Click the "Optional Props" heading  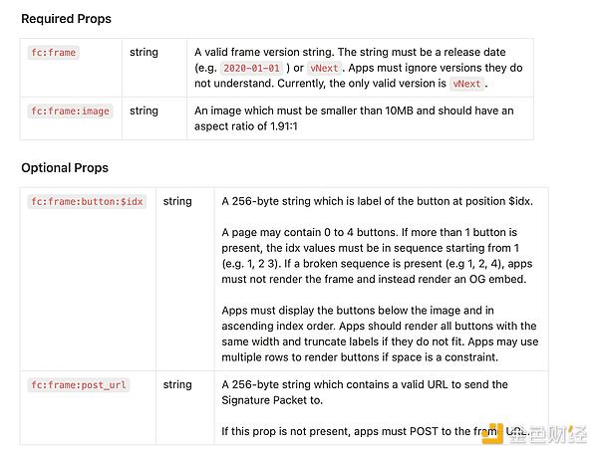65,168
